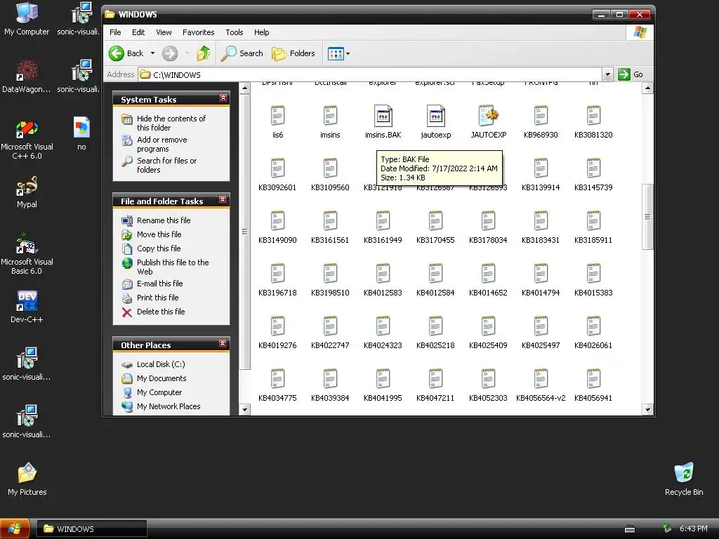Click Print this file
This screenshot has height=539, width=719.
point(157,298)
